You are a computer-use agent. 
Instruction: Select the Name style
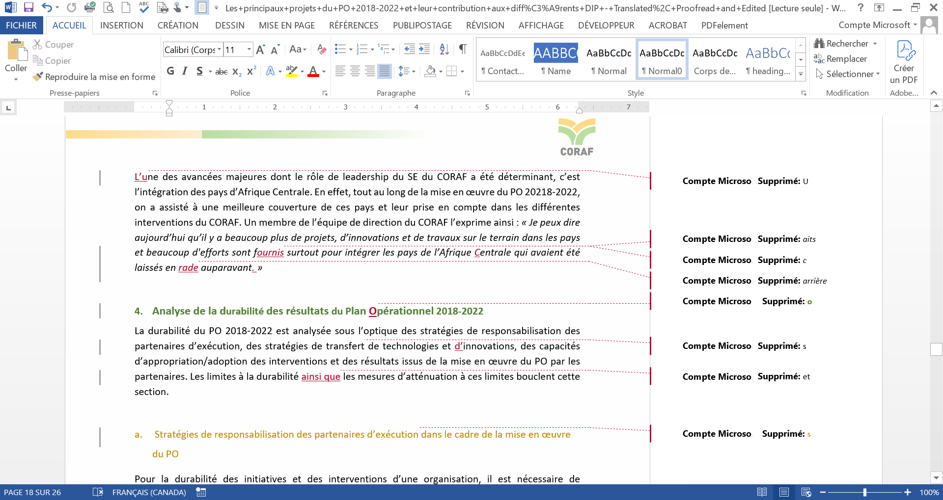pos(555,59)
